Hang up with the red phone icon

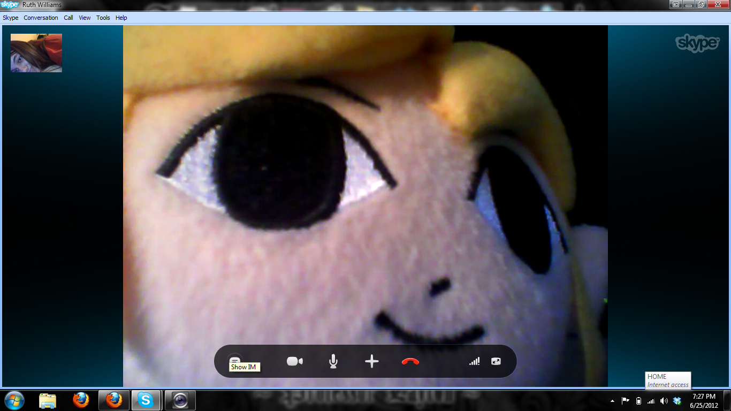(410, 362)
